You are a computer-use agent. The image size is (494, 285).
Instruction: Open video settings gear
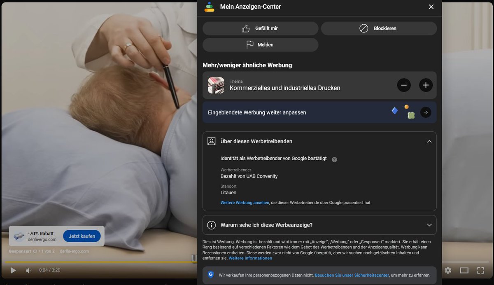(x=448, y=271)
